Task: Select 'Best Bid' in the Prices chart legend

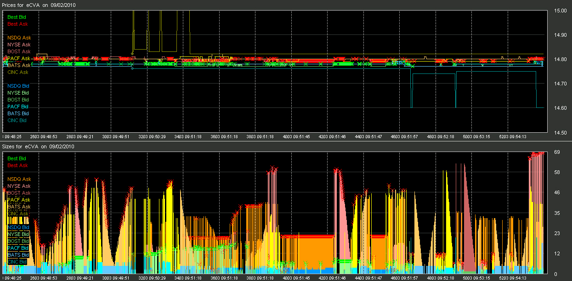Action: 17,17
